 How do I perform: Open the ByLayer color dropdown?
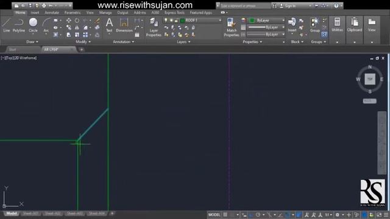(283, 20)
